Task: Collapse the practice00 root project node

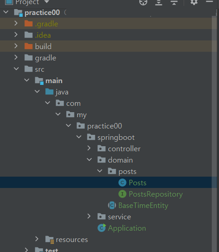Action: pyautogui.click(x=6, y=12)
